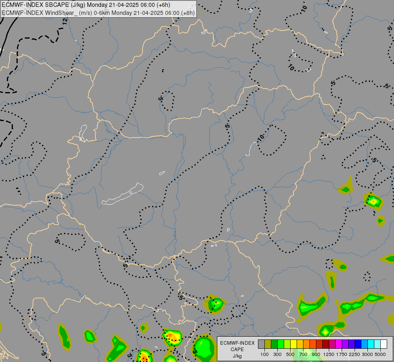Click the '1750' label in the legend
This screenshot has width=394, height=362.
342,354
